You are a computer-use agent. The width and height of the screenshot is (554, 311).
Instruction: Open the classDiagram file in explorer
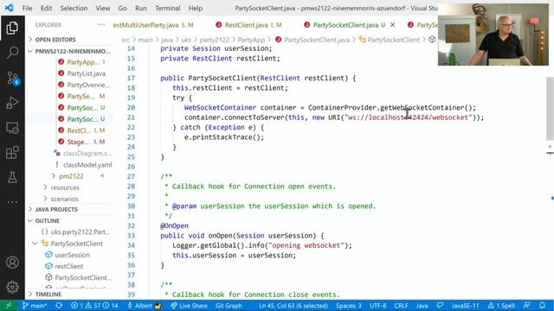coord(87,154)
